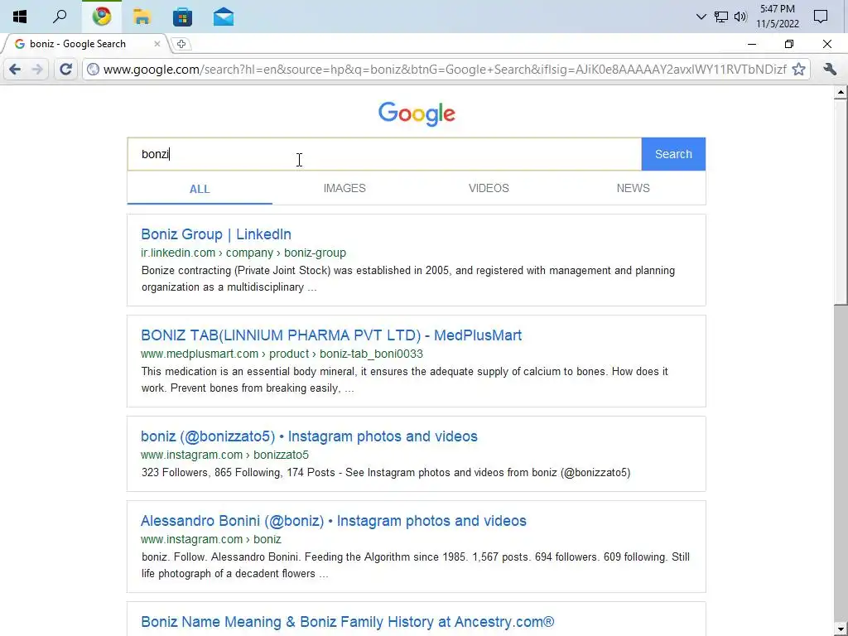Open the BONIZ TAB MedPlusMart result
The width and height of the screenshot is (848, 636).
pos(331,335)
